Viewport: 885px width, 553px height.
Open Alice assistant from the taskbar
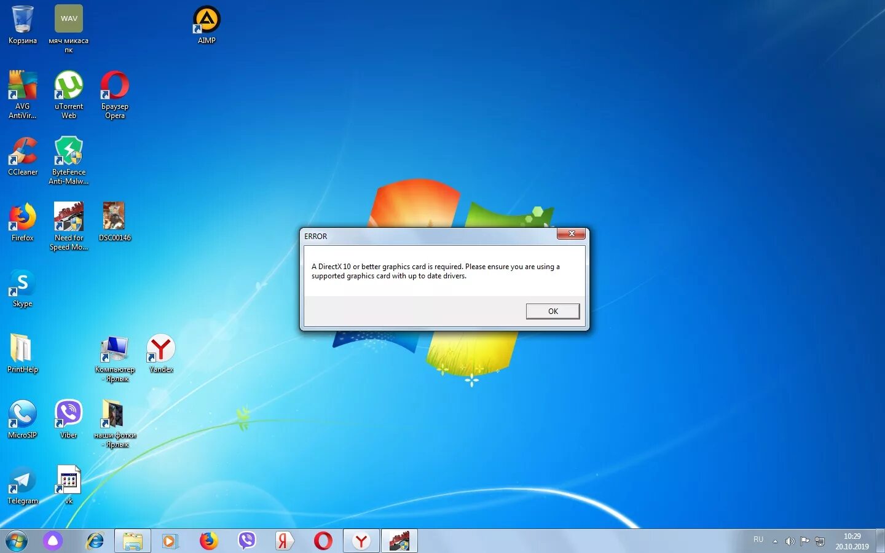click(53, 541)
